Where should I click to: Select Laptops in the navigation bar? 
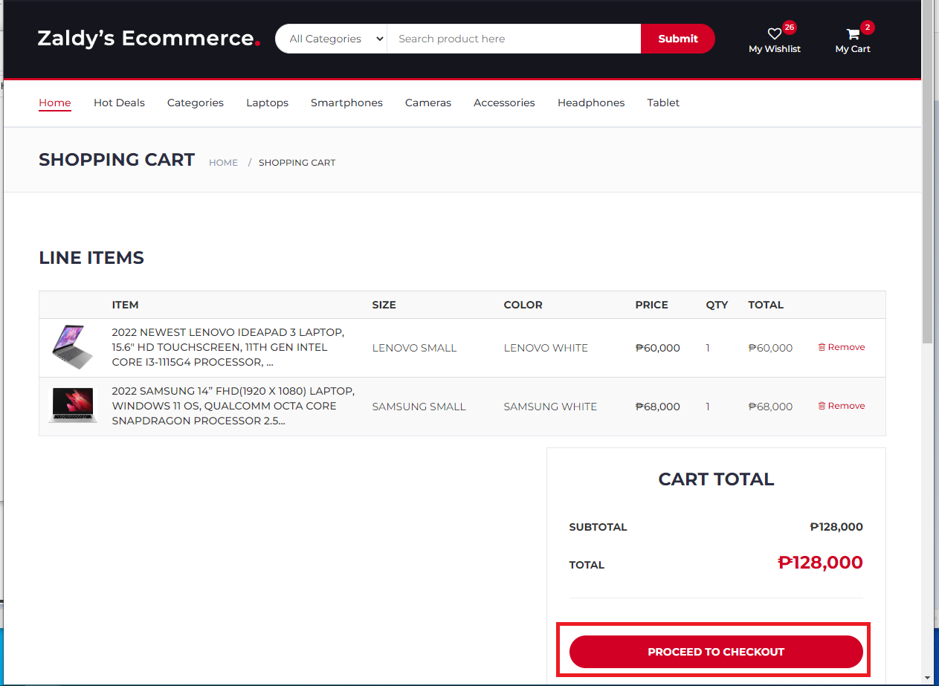coord(267,103)
